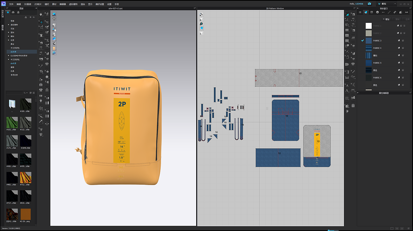Open the fabric tab in object browser
The height and width of the screenshot is (231, 413).
point(366,12)
